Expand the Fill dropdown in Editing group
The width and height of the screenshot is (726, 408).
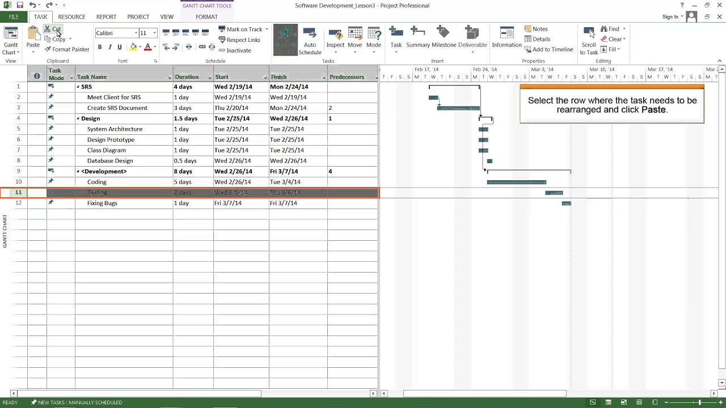(619, 49)
